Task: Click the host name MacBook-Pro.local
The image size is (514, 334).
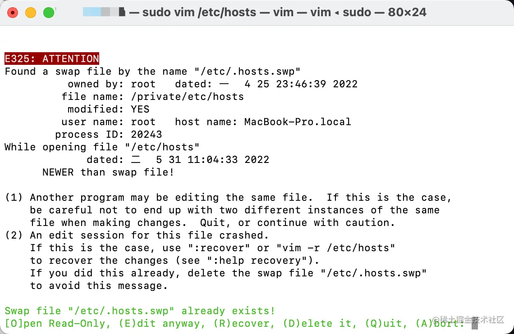Action: point(297,122)
